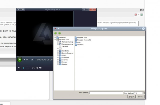
Task: Go back with the green left arrow
Action: 55,33
